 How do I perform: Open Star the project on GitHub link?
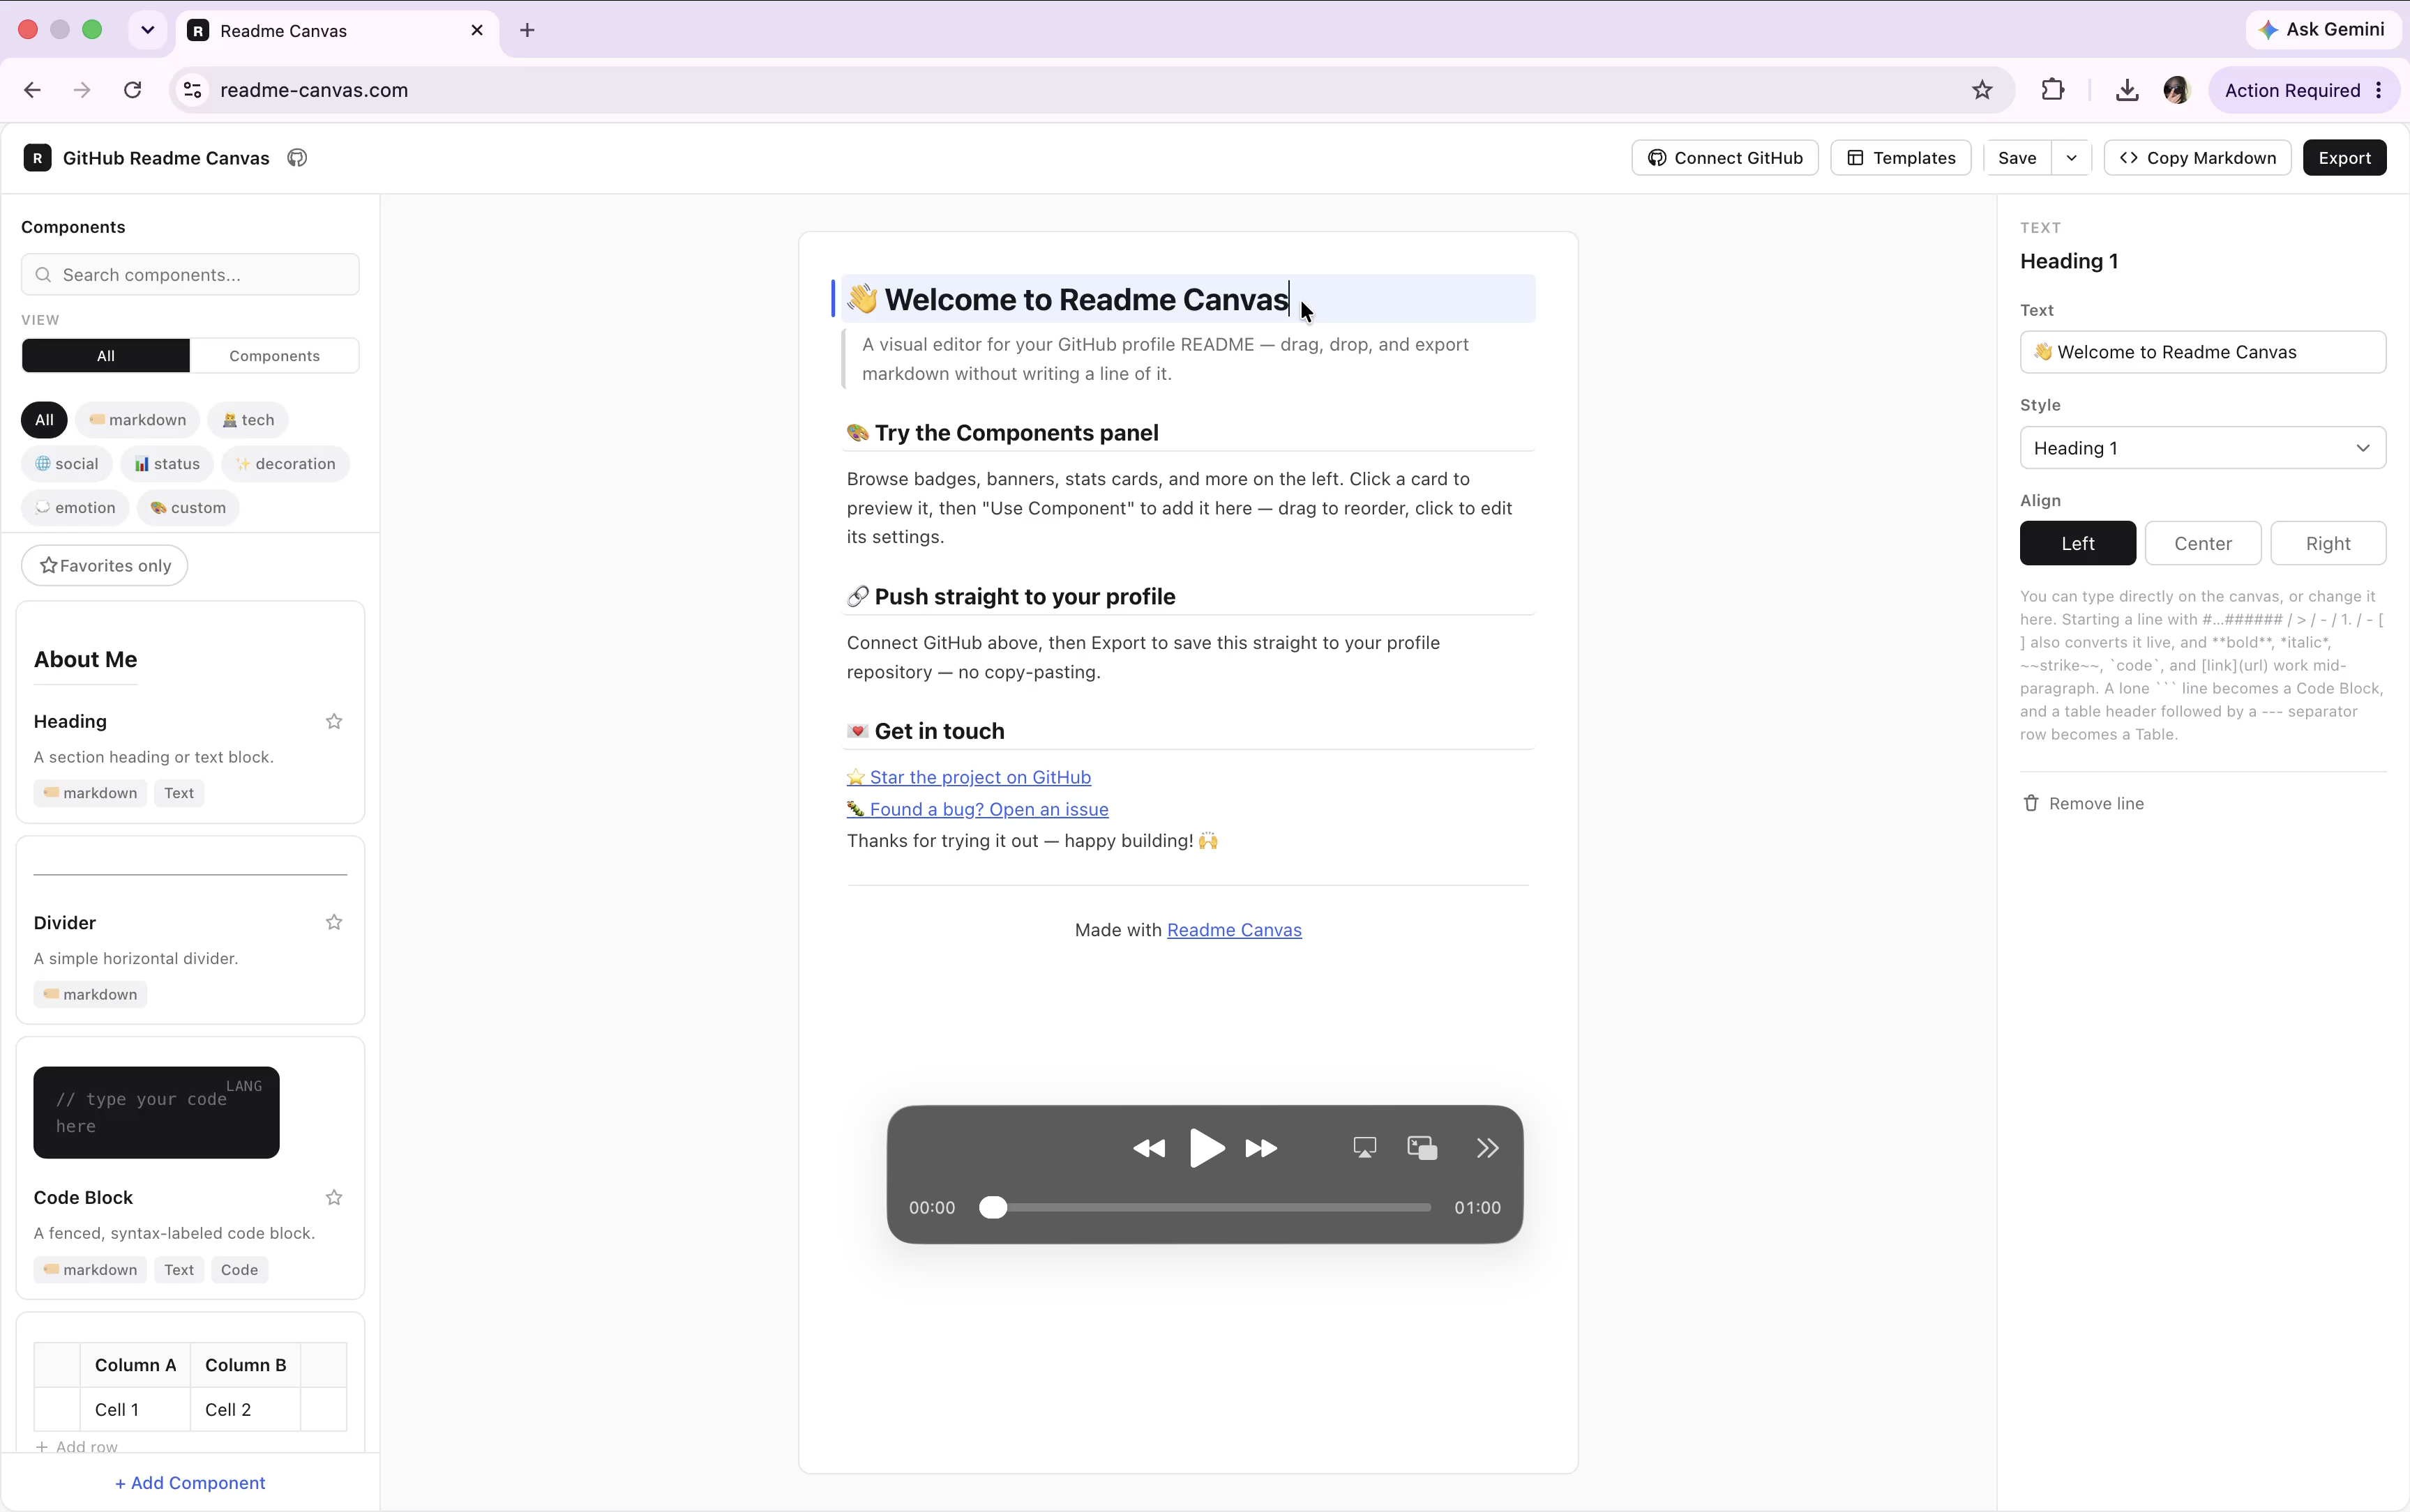[968, 778]
